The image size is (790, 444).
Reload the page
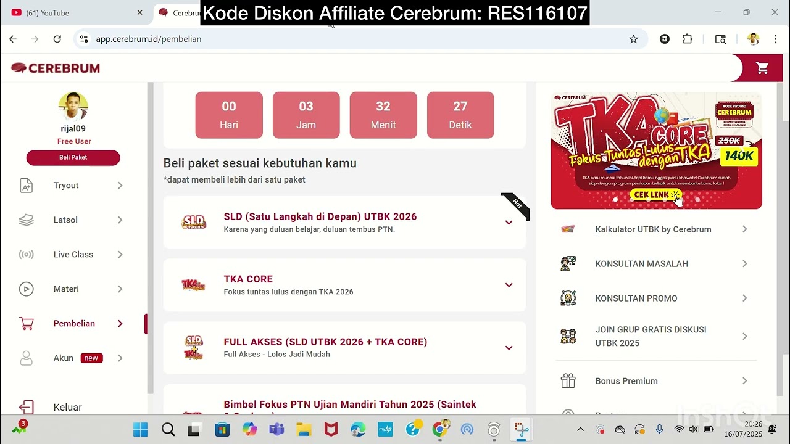[57, 39]
